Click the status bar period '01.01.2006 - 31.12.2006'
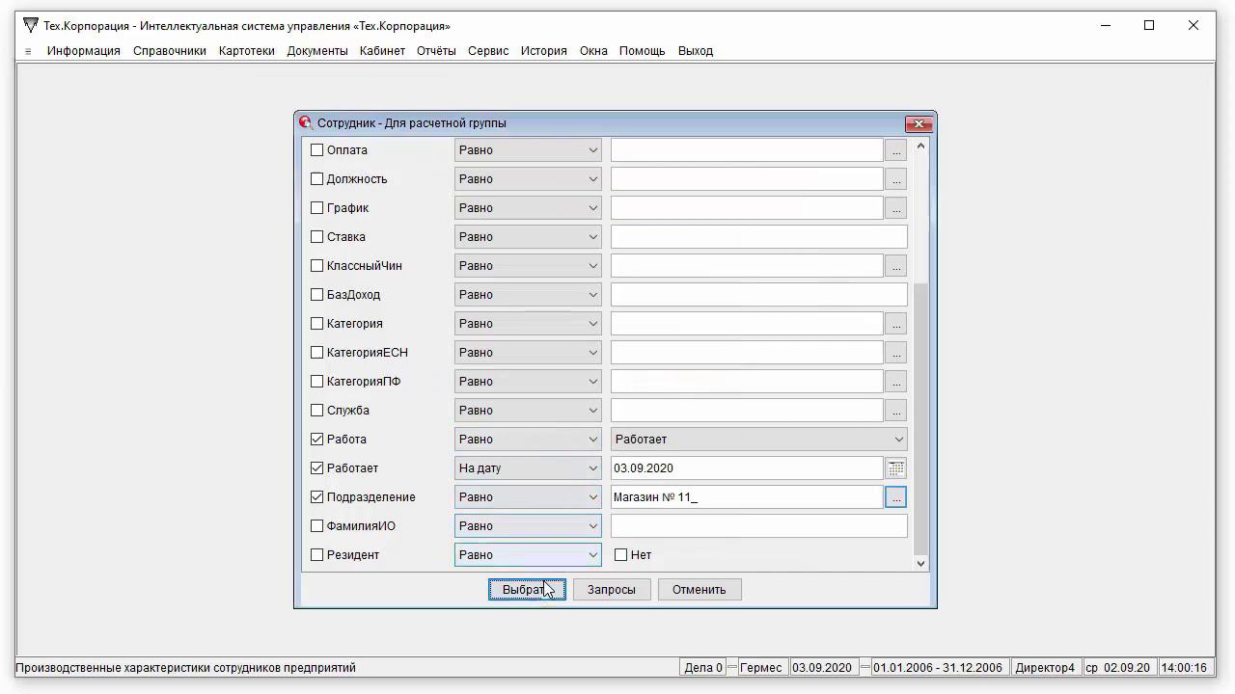The image size is (1235, 694). click(938, 668)
